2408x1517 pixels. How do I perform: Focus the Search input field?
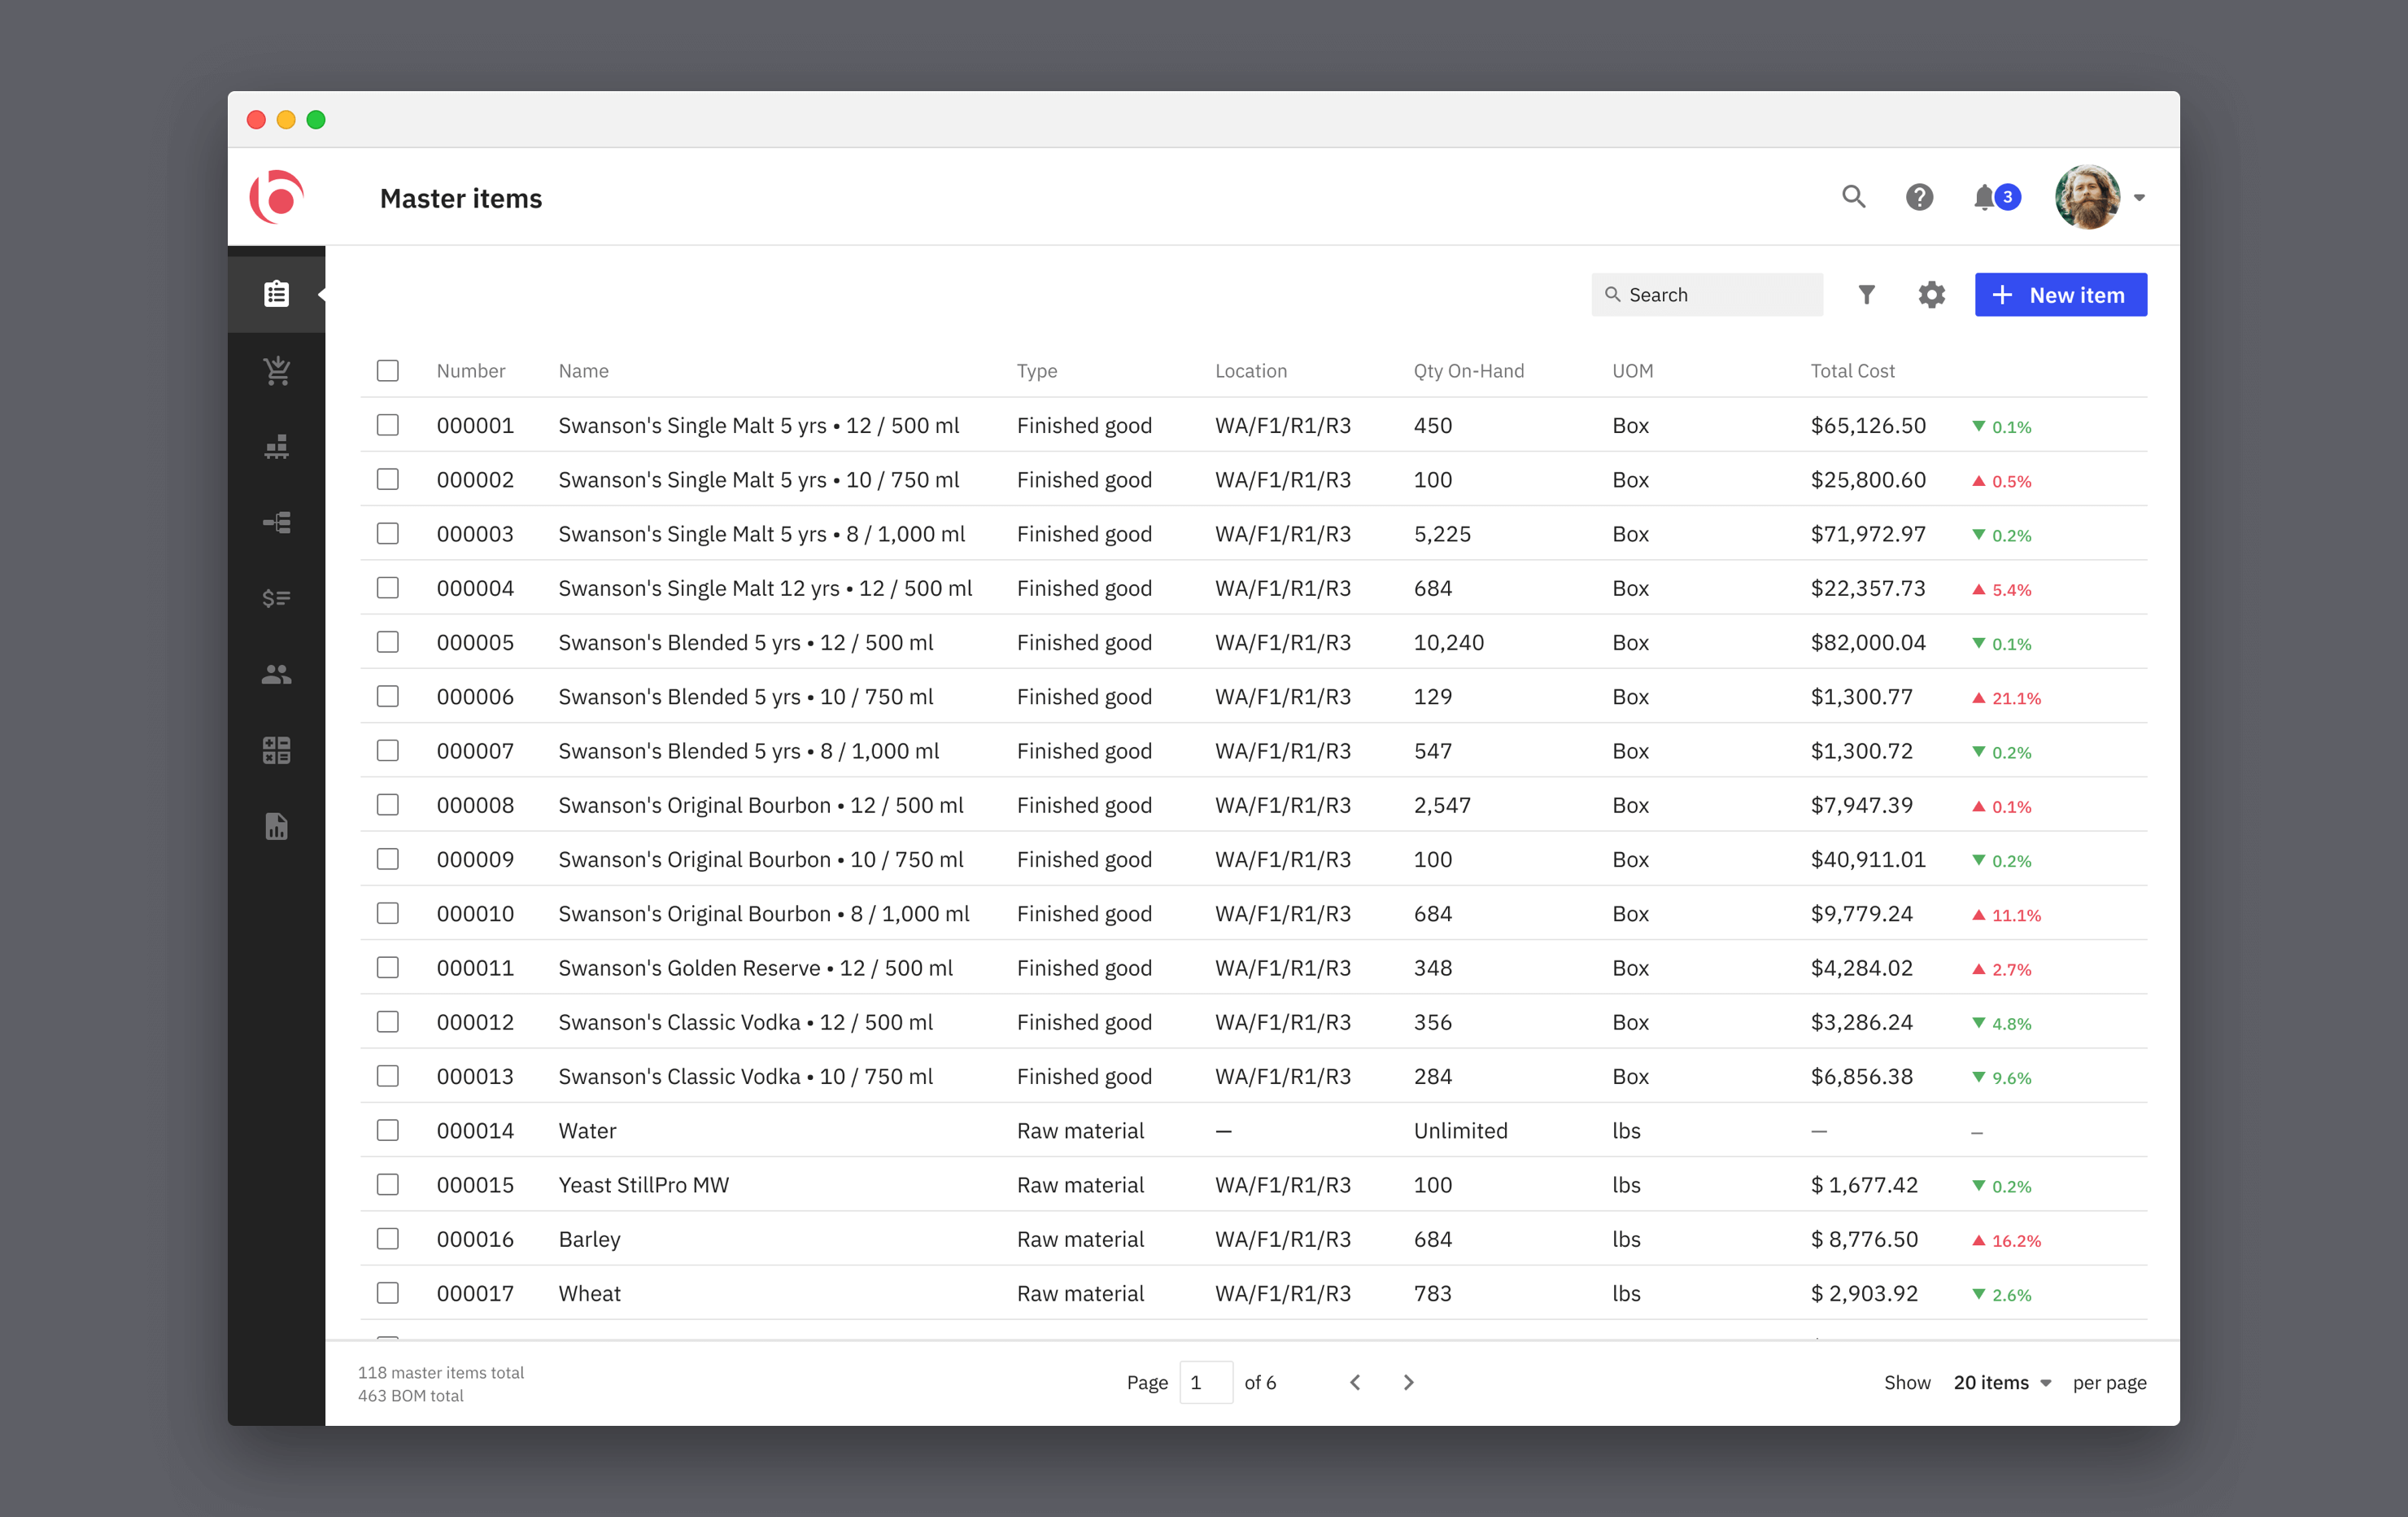[1706, 294]
